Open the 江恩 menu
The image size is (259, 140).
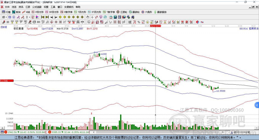coord(28,7)
